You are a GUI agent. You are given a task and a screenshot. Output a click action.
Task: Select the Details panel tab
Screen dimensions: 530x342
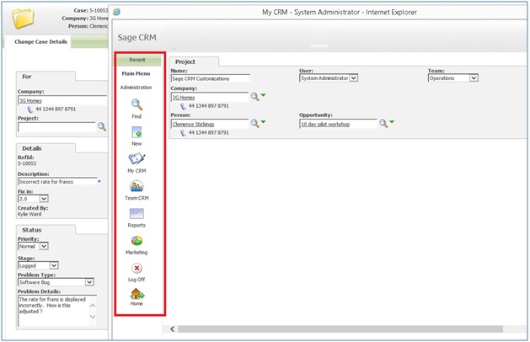pyautogui.click(x=32, y=148)
